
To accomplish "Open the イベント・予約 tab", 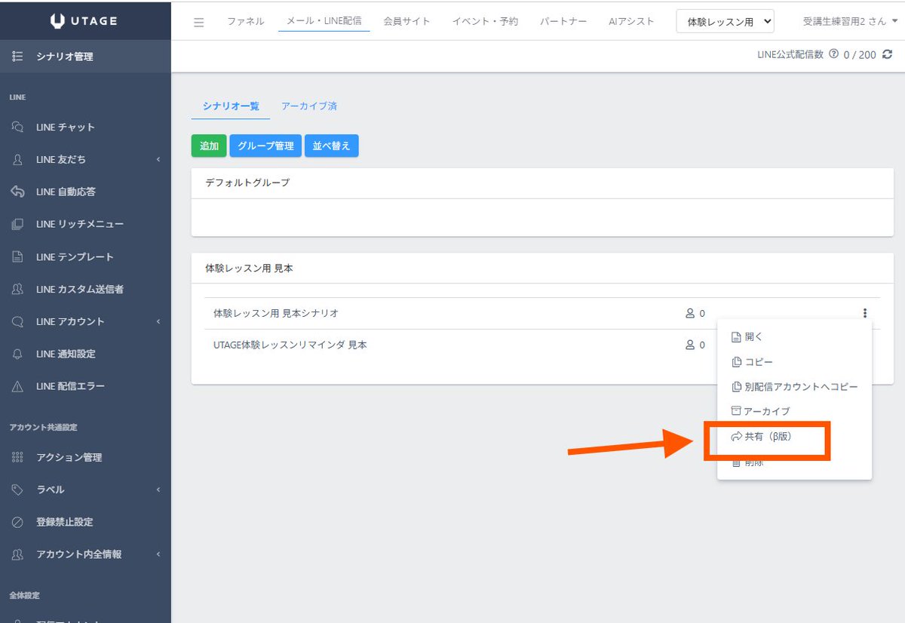I will coord(485,21).
